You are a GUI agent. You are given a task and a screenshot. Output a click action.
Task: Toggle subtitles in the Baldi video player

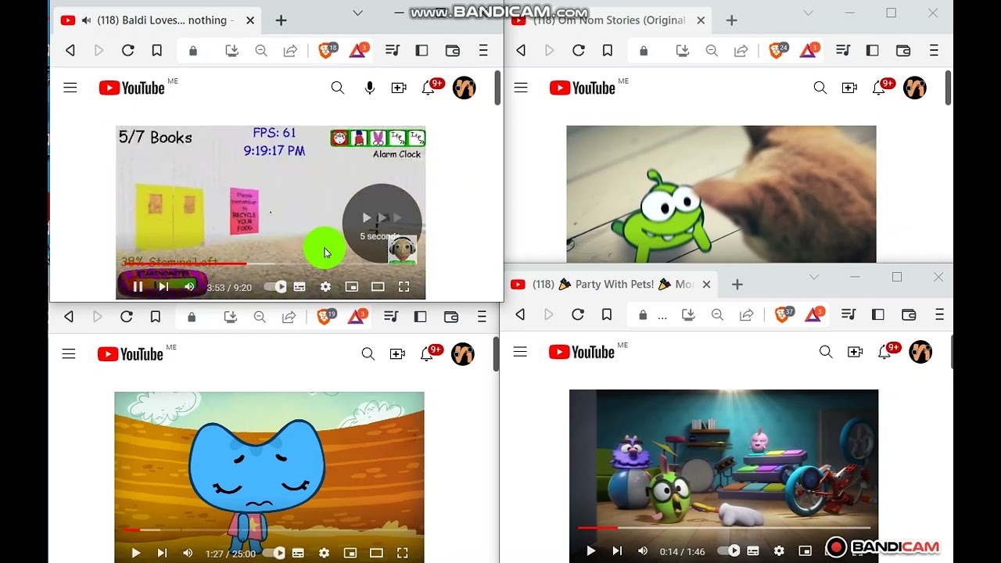(x=300, y=287)
